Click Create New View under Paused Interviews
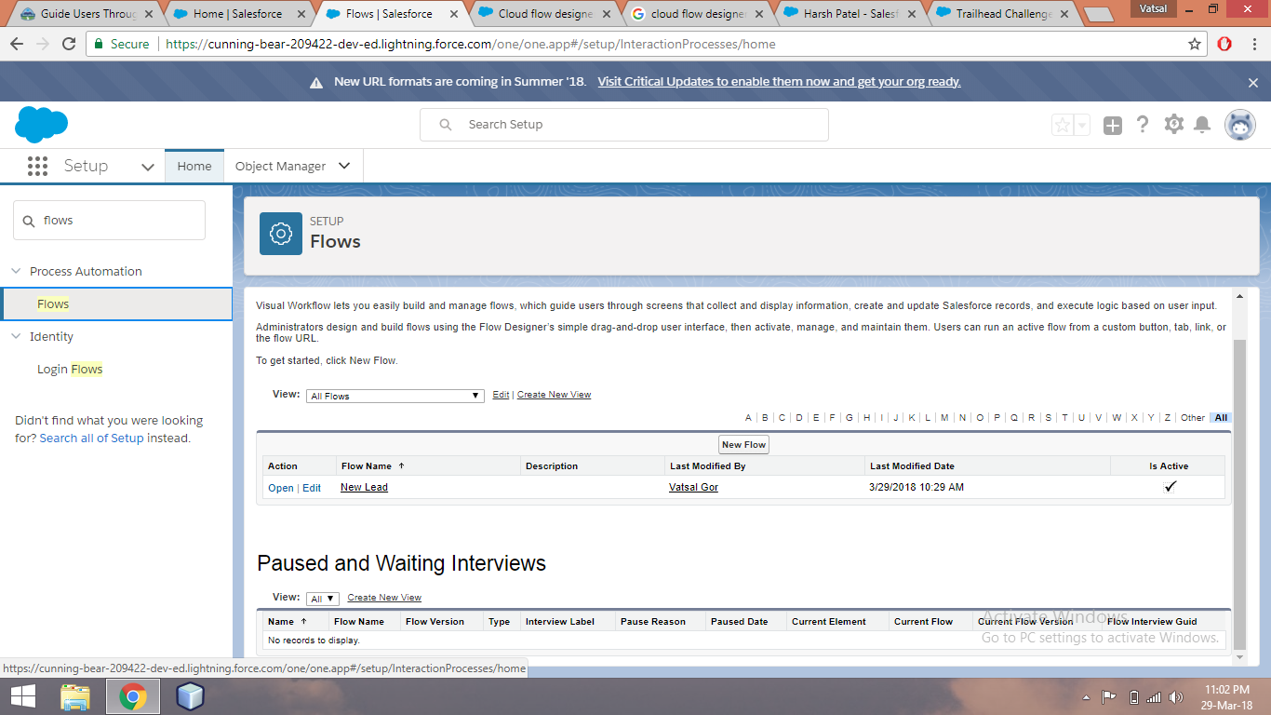 (x=384, y=598)
